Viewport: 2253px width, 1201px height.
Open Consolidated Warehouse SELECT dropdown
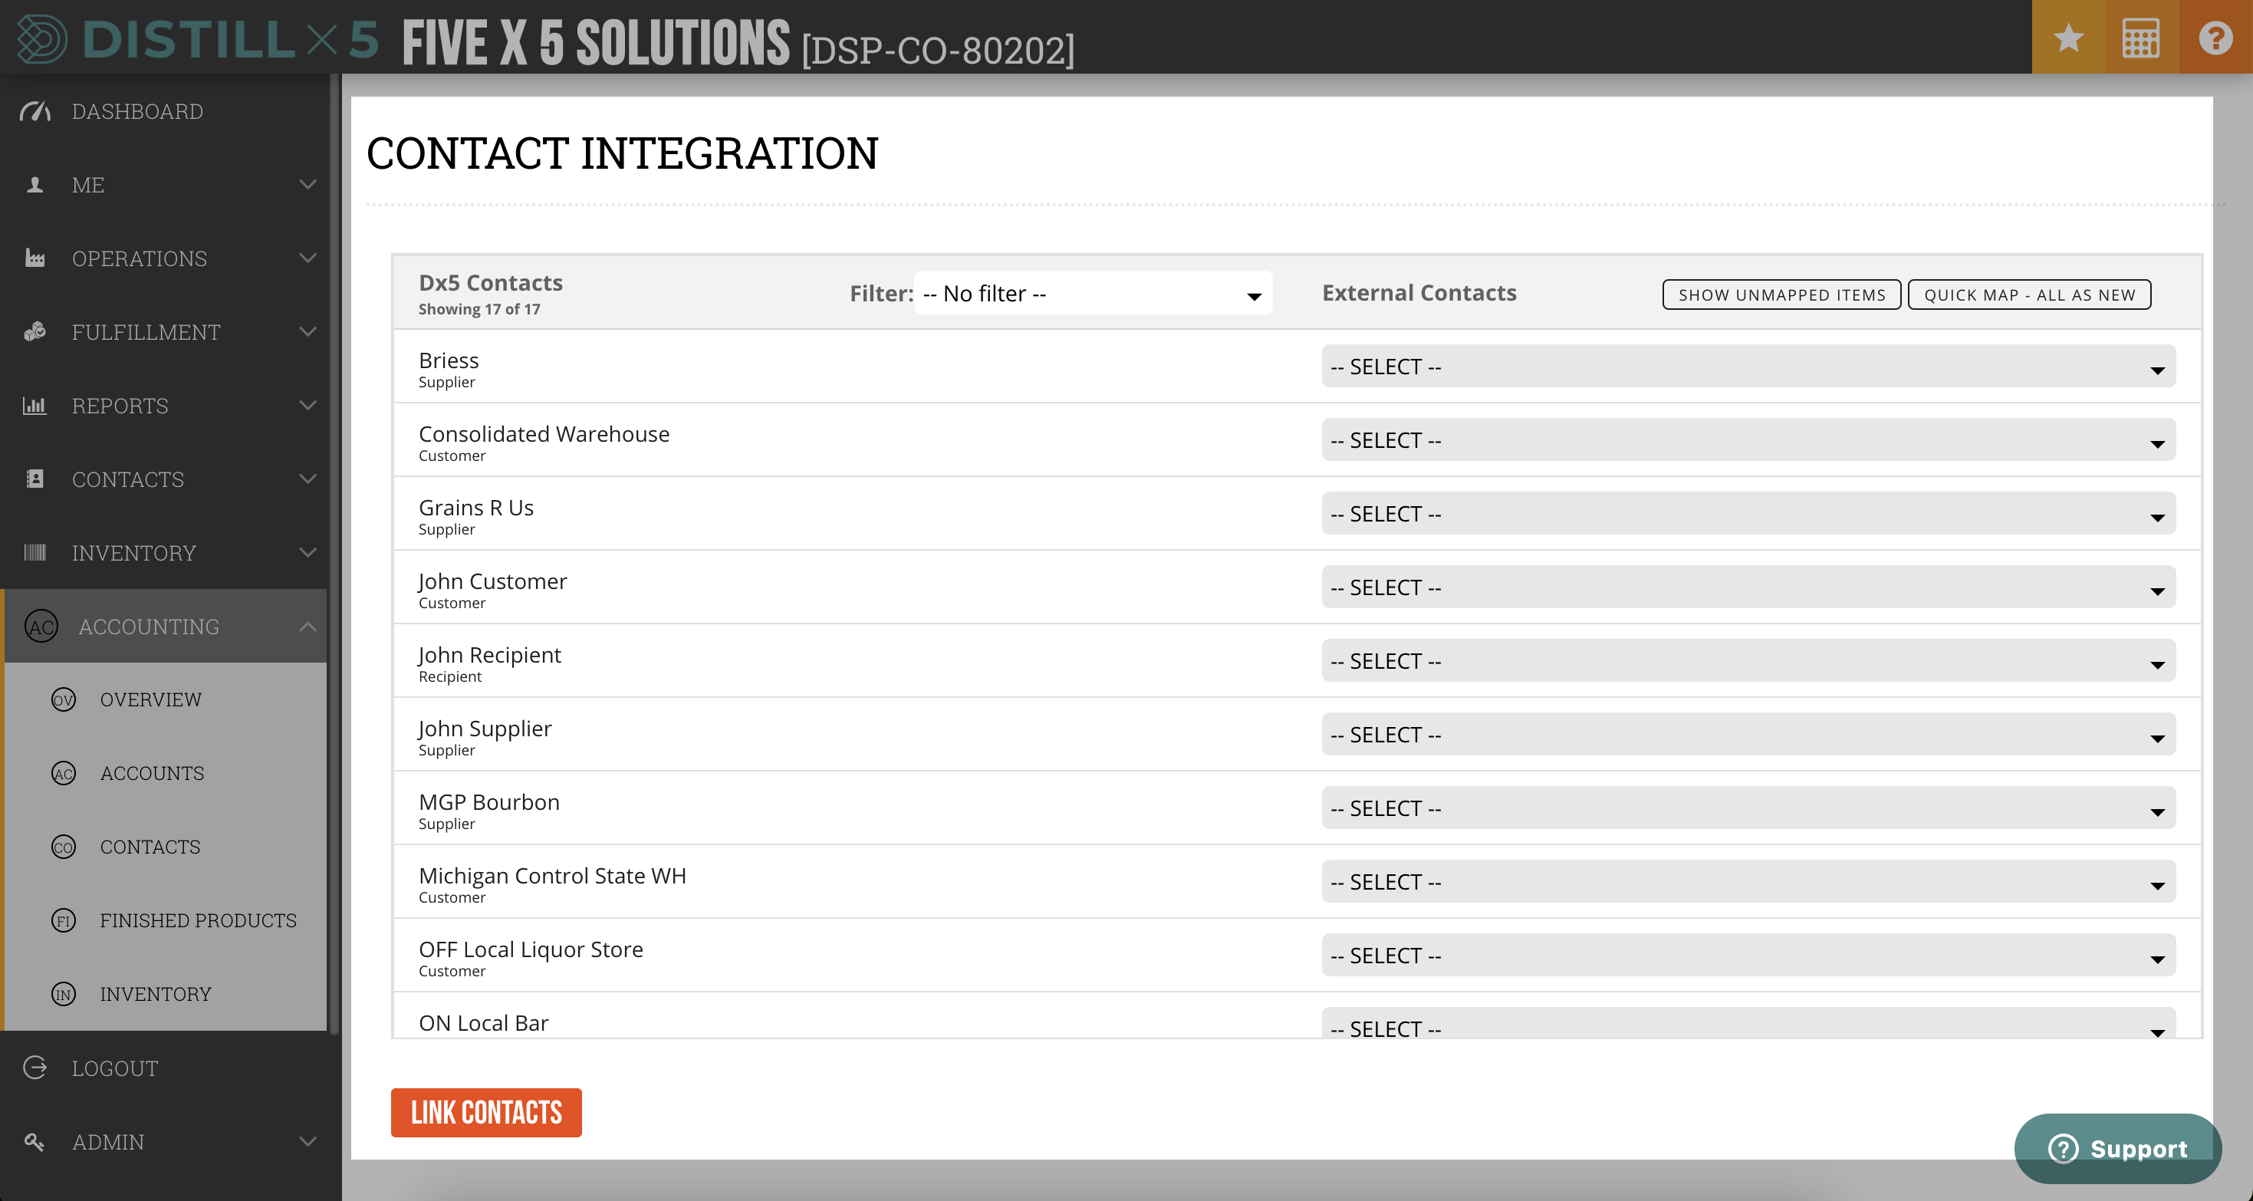point(1748,440)
